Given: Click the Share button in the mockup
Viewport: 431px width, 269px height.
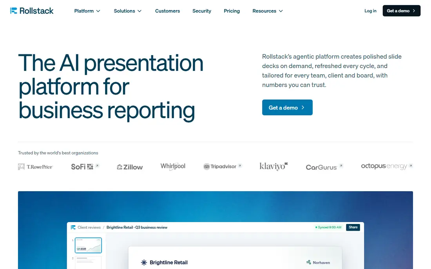Looking at the screenshot, I should (x=353, y=227).
